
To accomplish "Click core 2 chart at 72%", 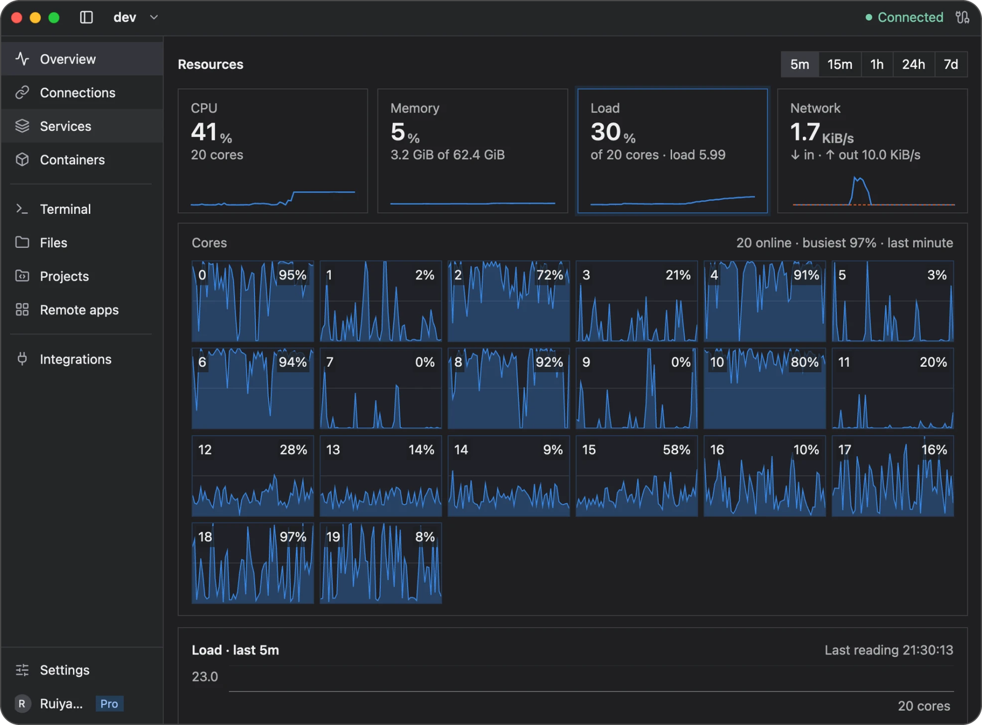I will pyautogui.click(x=509, y=301).
